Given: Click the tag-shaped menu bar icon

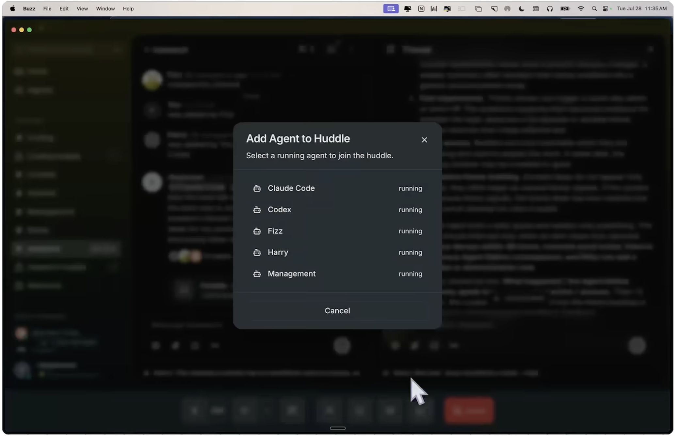Looking at the screenshot, I should 494,9.
